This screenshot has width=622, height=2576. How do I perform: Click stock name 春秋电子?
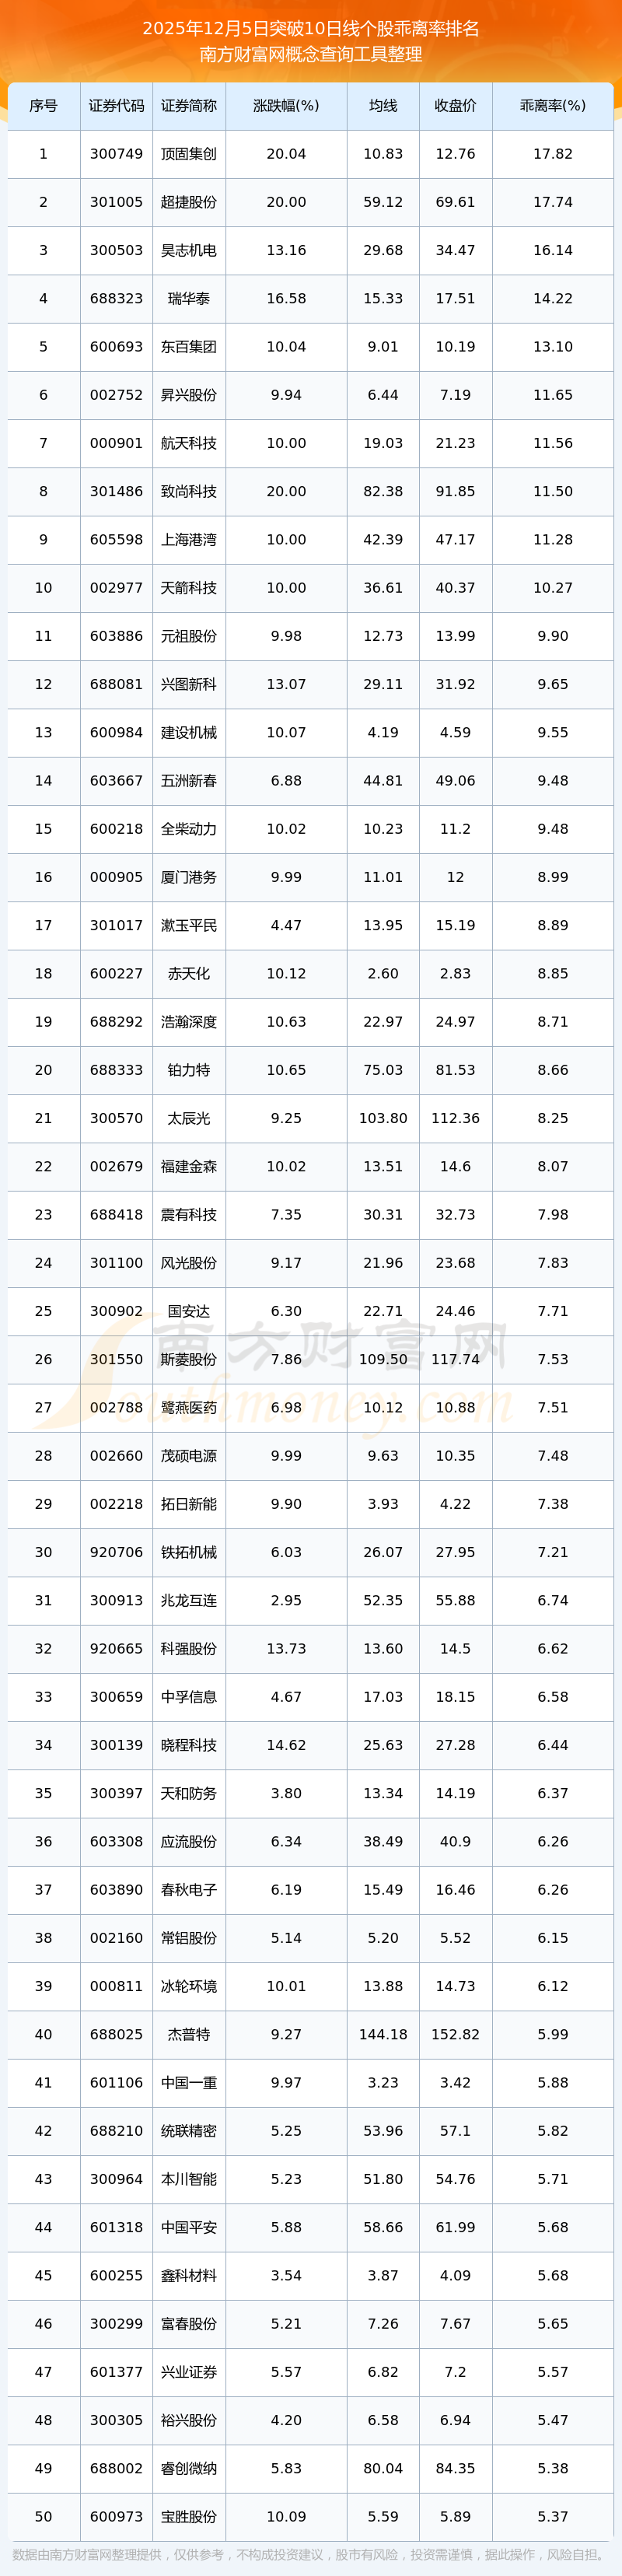coord(189,1889)
